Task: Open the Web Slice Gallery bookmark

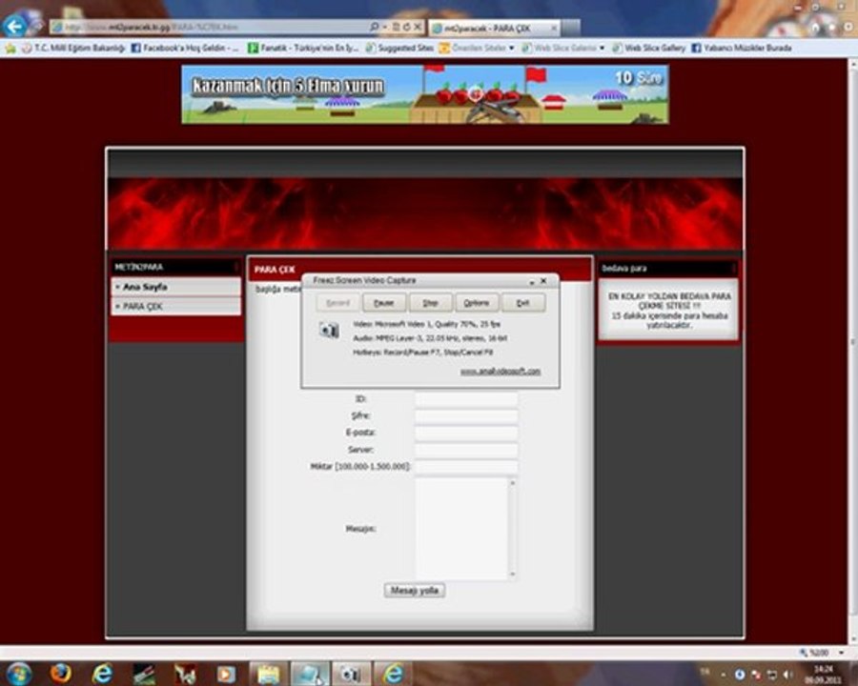Action: [649, 49]
